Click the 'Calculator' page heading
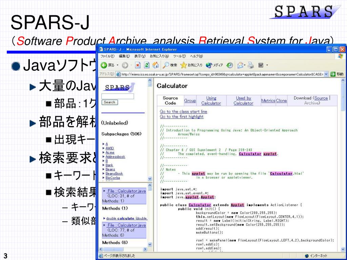The image size is (347, 260). tap(172, 86)
